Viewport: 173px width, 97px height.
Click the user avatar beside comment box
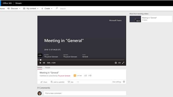39,93
